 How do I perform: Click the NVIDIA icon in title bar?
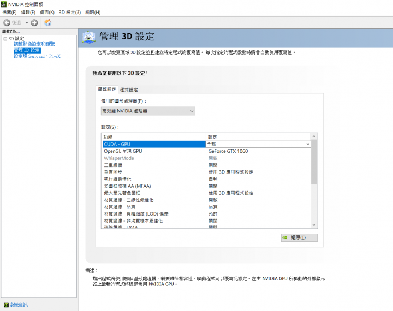coord(3,4)
